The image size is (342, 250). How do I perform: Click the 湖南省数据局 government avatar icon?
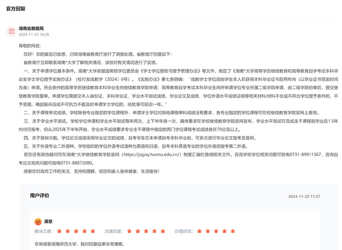click(12, 31)
